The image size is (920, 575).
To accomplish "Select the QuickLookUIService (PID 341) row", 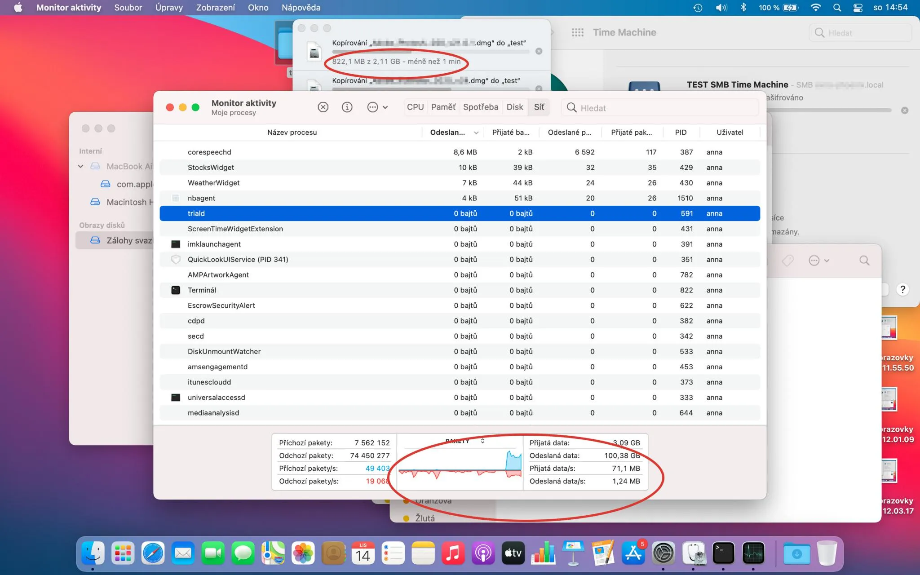I will [x=460, y=260].
